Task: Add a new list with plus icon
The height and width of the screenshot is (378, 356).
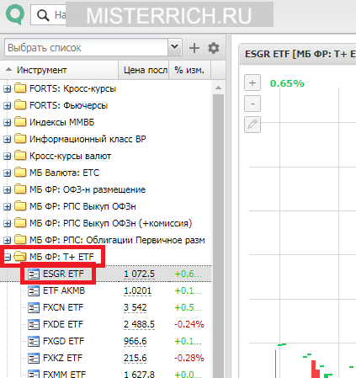Action: click(194, 48)
